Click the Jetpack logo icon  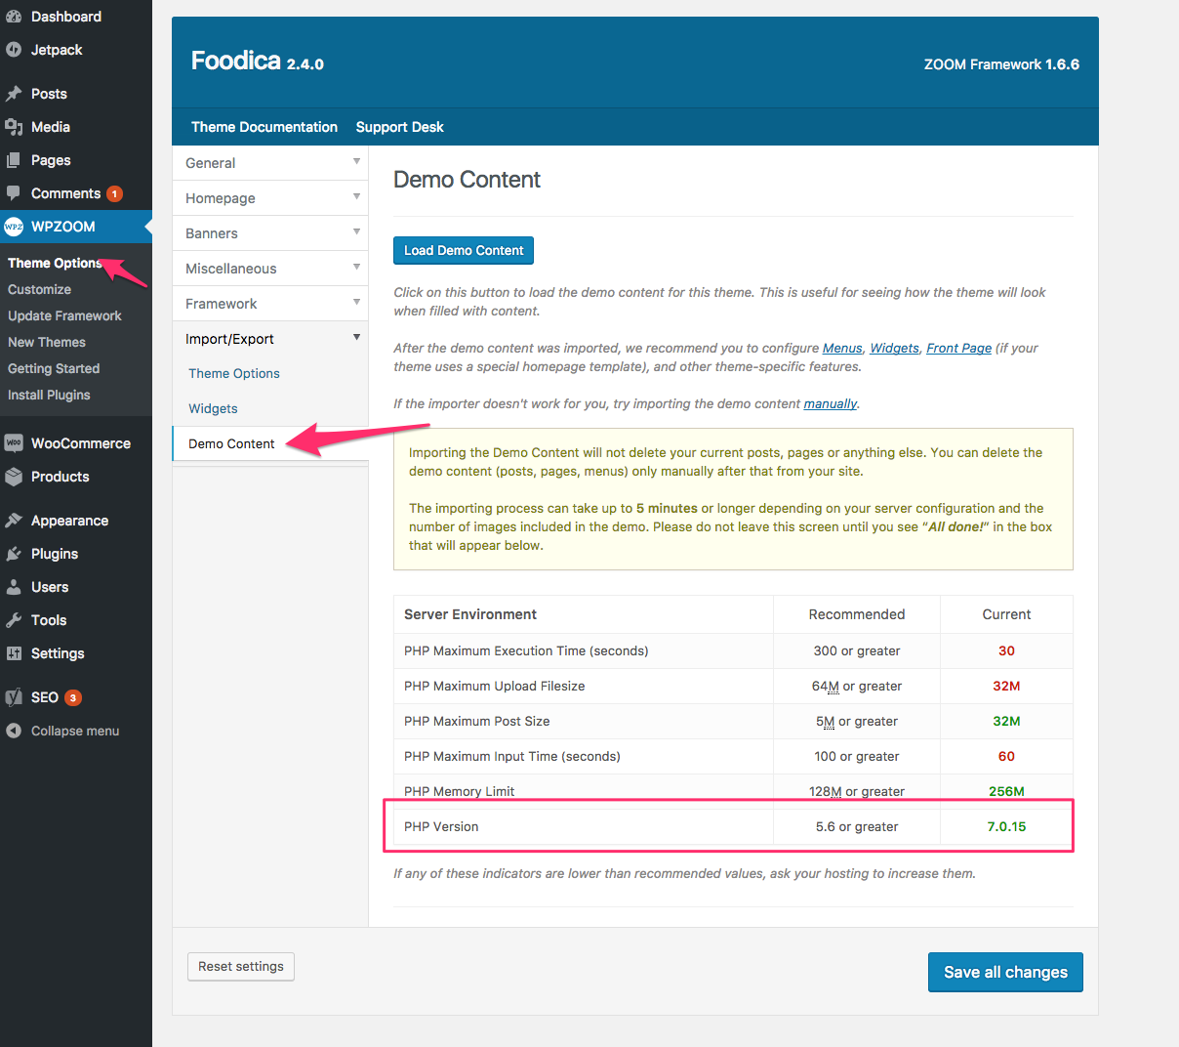[x=14, y=50]
